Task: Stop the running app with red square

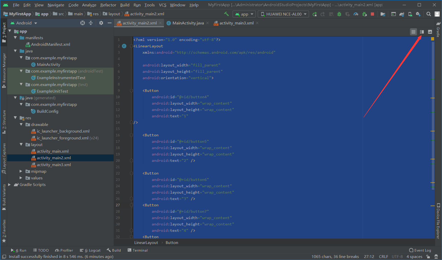Action: (x=372, y=14)
